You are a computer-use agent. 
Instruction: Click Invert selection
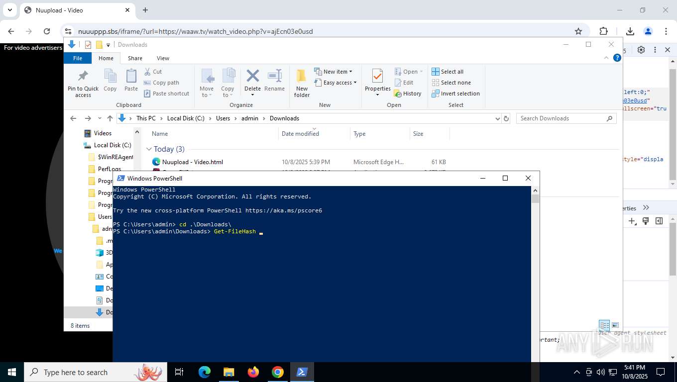[455, 94]
